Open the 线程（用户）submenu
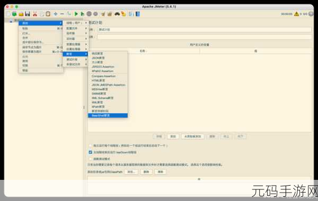Screen dimensions: 318x201 (x=75, y=23)
